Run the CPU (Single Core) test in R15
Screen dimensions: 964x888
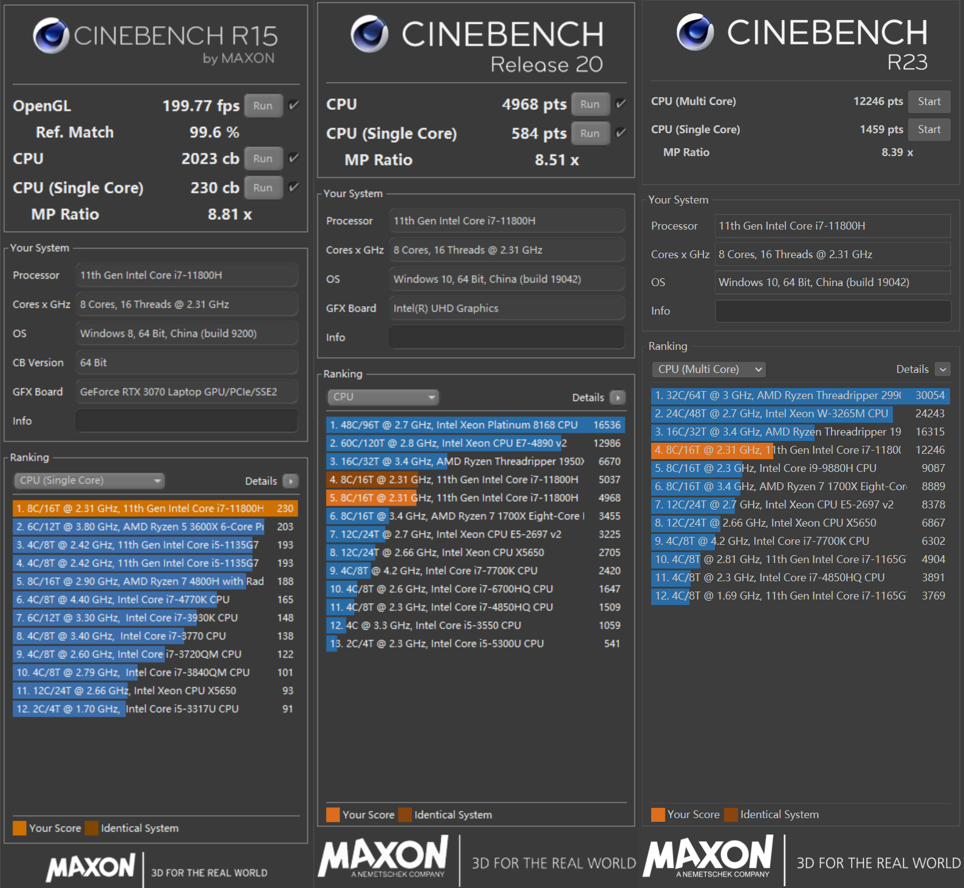coord(263,188)
